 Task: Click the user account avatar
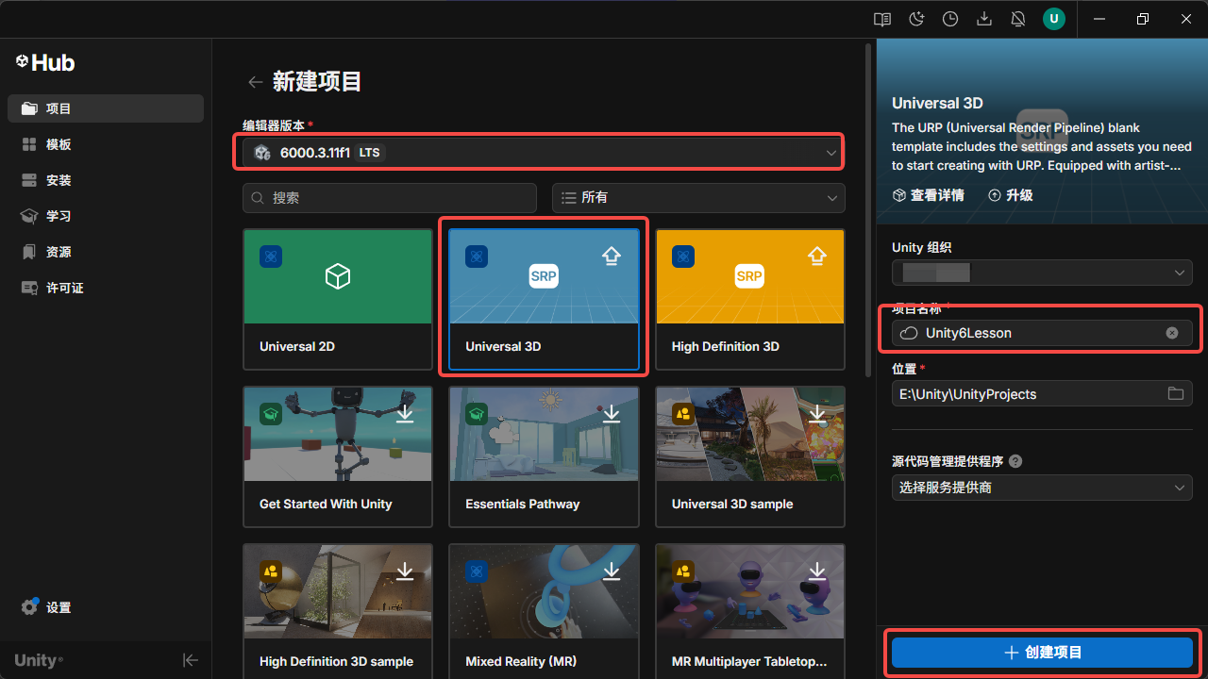tap(1054, 19)
